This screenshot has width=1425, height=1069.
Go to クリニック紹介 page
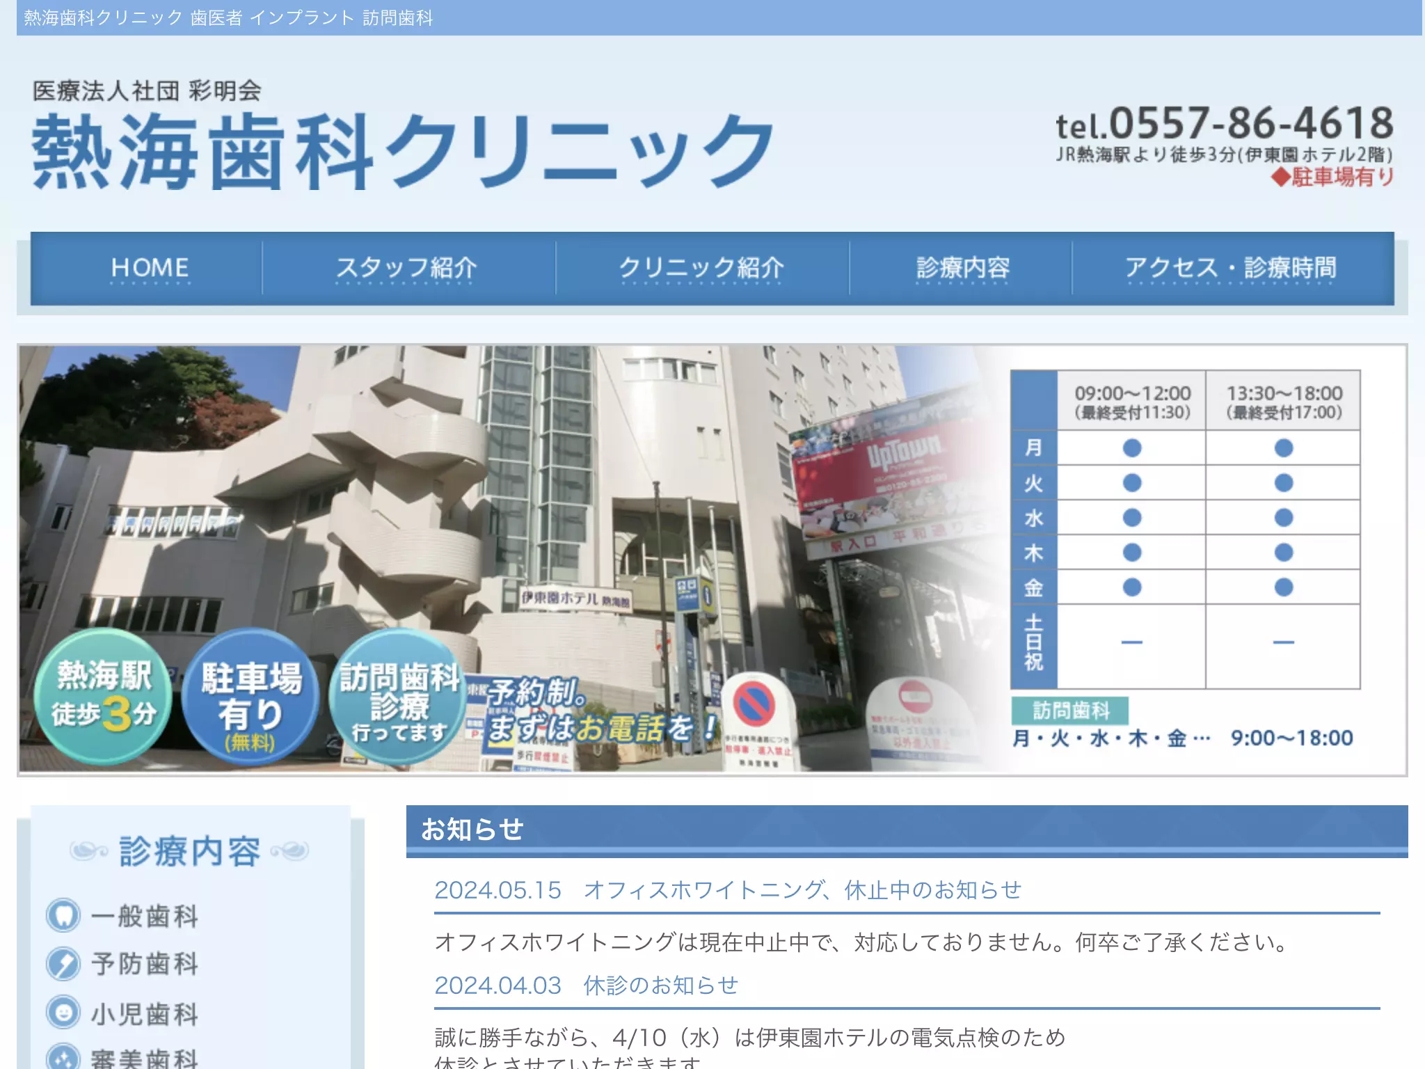(x=701, y=268)
